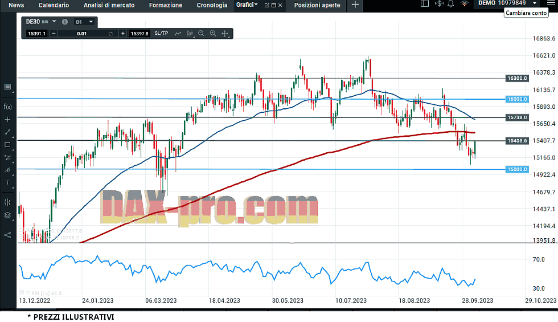
Task: Select the Fibonacci retracement tool
Action: click(7, 157)
